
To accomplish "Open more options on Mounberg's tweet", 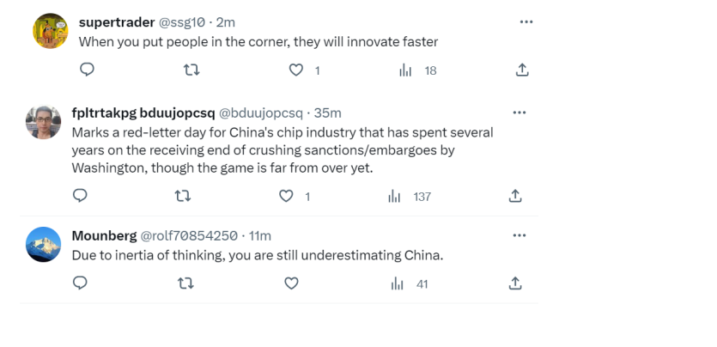I will coord(519,235).
